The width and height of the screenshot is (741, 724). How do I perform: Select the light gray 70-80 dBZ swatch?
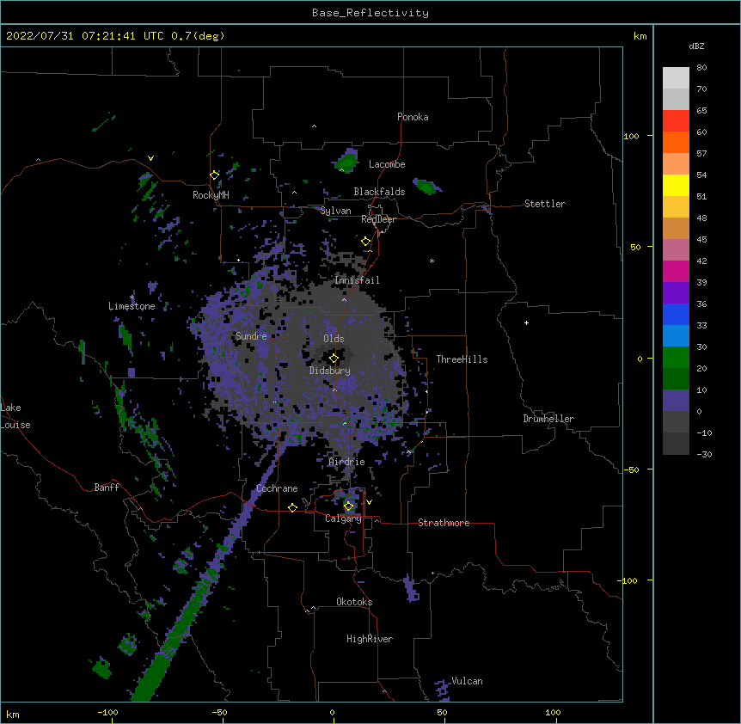[676, 78]
